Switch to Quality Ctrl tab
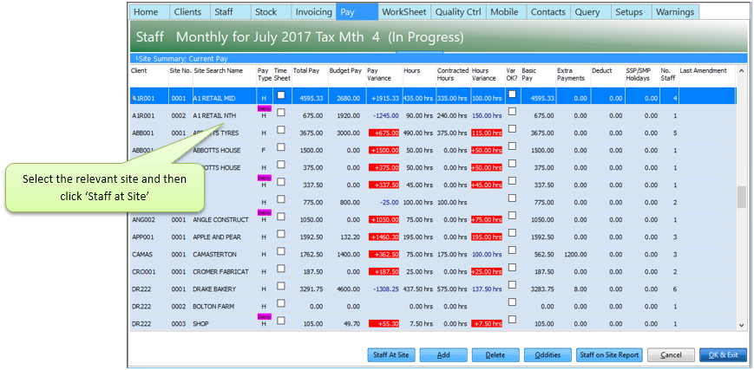The image size is (754, 370). [x=459, y=12]
